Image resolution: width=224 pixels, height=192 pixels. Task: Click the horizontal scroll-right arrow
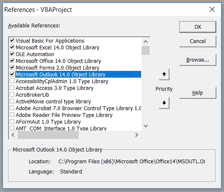[x=137, y=135]
